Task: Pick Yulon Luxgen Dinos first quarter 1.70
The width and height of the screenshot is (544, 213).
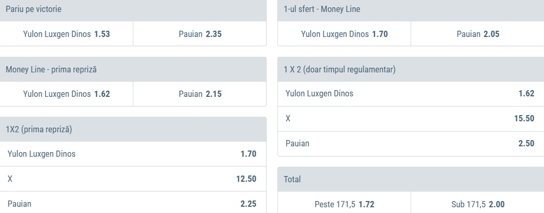Action: (344, 34)
